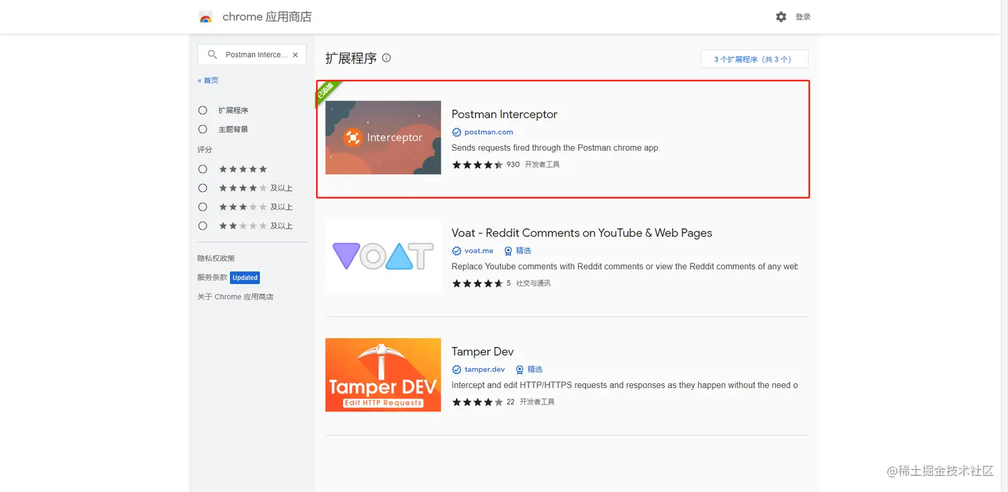
Task: Open the postman.com publisher link
Action: (x=489, y=132)
